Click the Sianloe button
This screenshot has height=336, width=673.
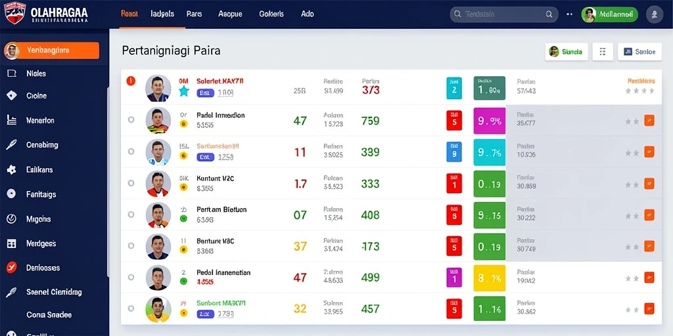coord(639,52)
